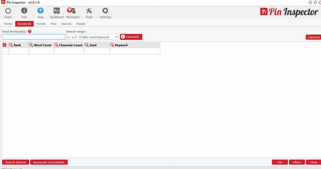The width and height of the screenshot is (321, 169).
Task: Switch to the Trends tab
Action: (41, 24)
